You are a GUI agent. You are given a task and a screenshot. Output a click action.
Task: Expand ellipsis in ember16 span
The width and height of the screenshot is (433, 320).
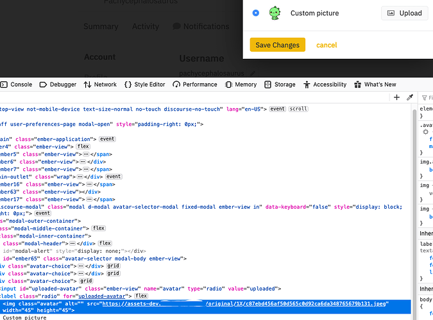[89, 184]
